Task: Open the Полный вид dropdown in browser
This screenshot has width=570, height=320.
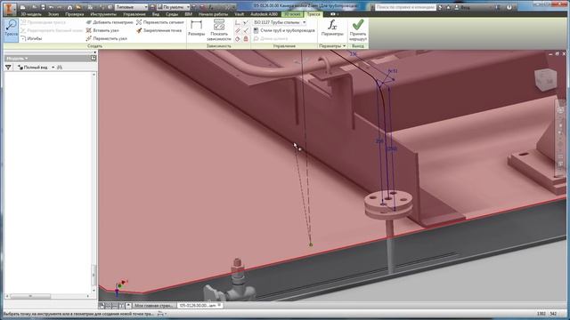Action: coord(36,68)
